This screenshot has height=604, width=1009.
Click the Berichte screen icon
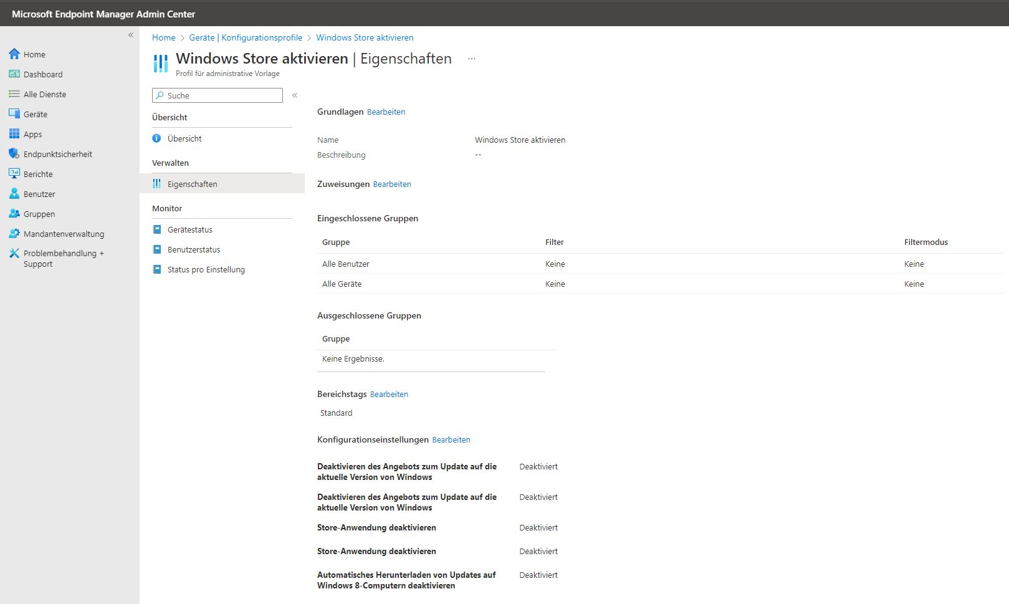(x=14, y=174)
